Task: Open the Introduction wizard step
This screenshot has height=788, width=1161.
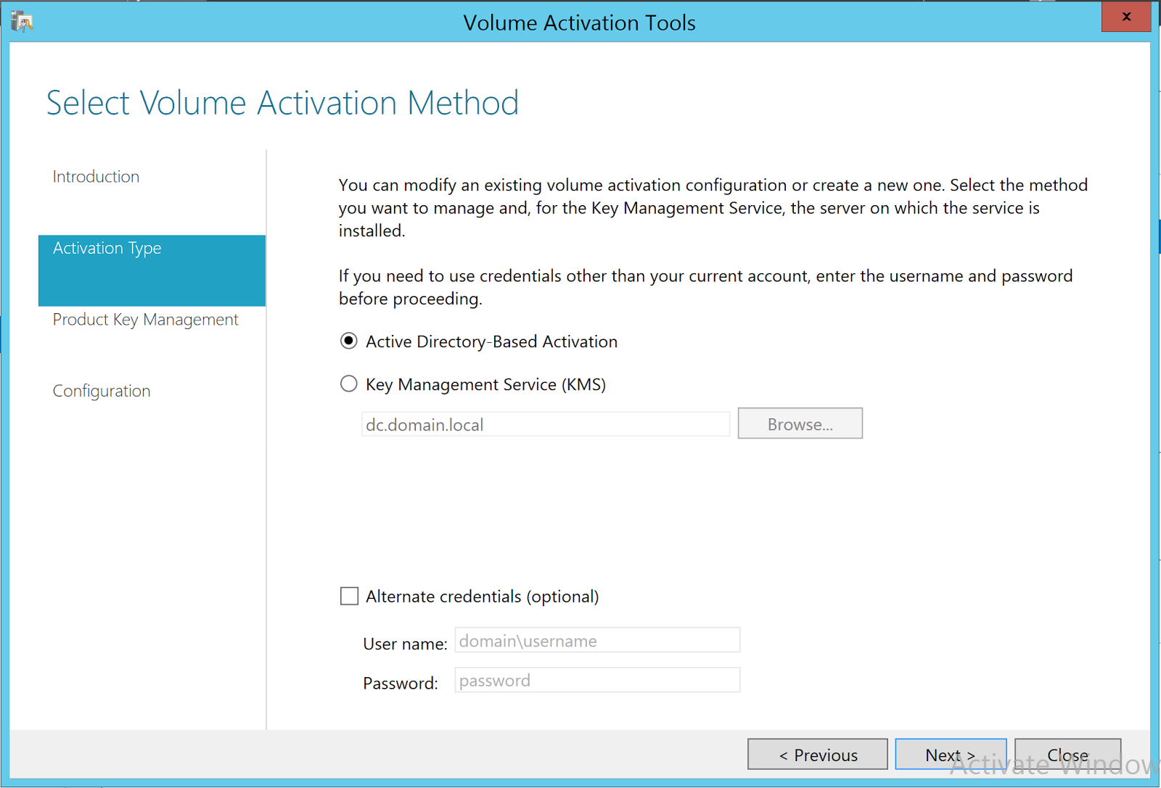Action: point(96,176)
